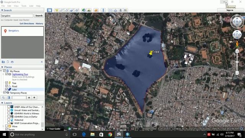Click the Save Image toolbar icon

click(121, 10)
